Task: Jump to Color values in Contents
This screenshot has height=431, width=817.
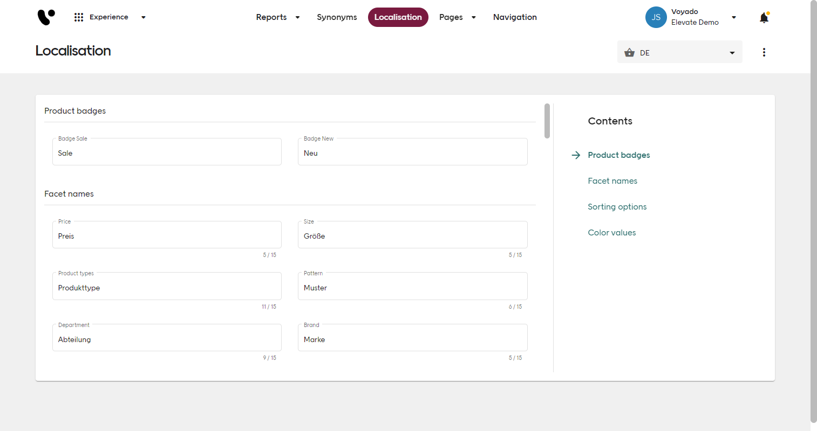Action: [x=612, y=233]
